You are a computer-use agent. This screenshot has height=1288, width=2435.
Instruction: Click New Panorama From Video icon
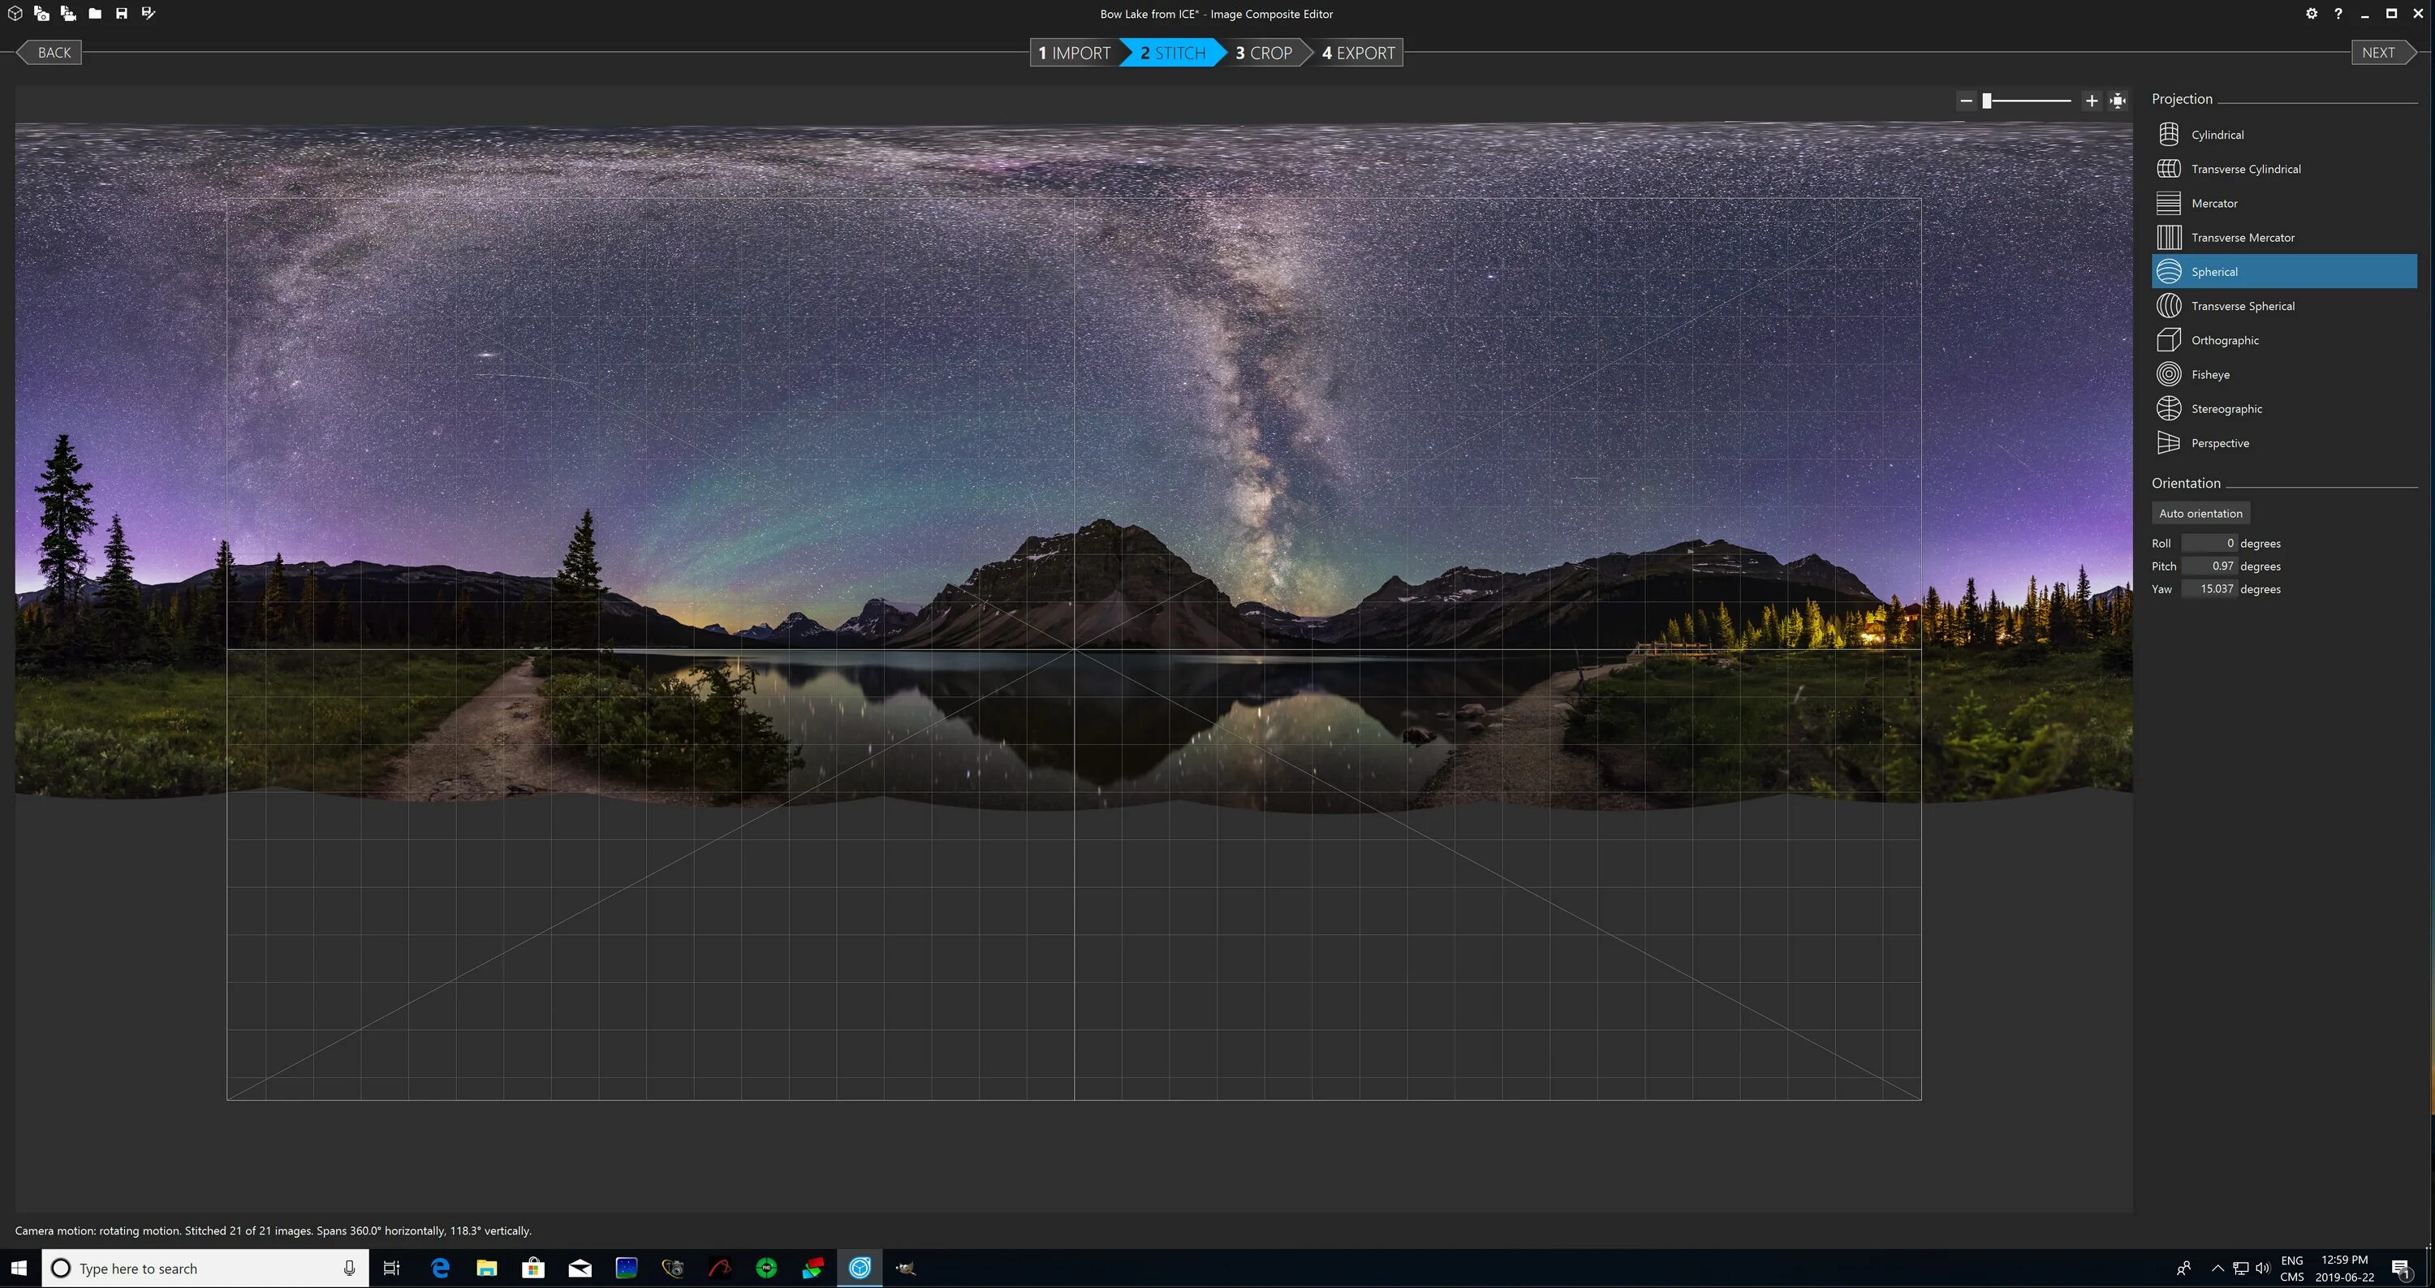tap(68, 13)
